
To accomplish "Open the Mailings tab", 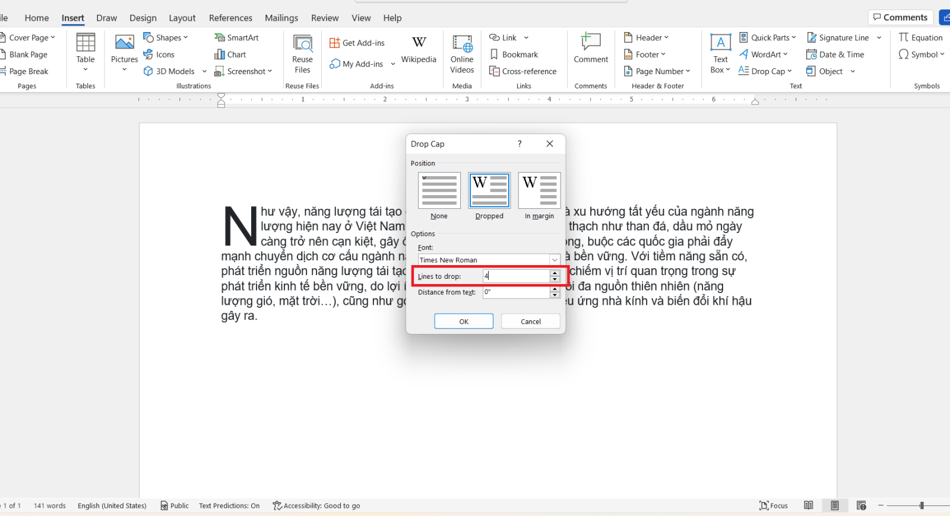I will pyautogui.click(x=281, y=18).
